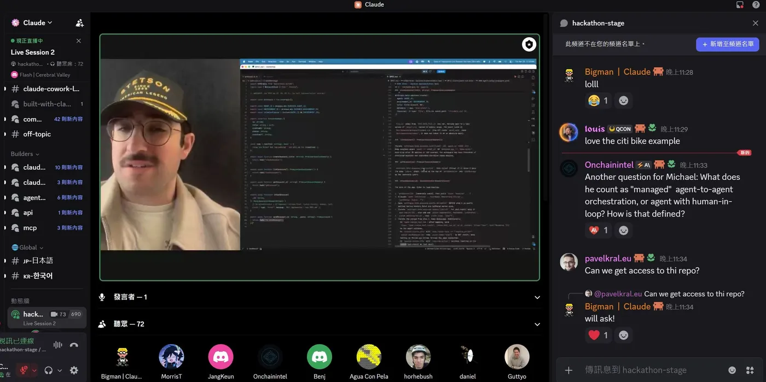Close the hackathon-stage chat panel
Viewport: 766px width, 382px height.
tap(756, 23)
